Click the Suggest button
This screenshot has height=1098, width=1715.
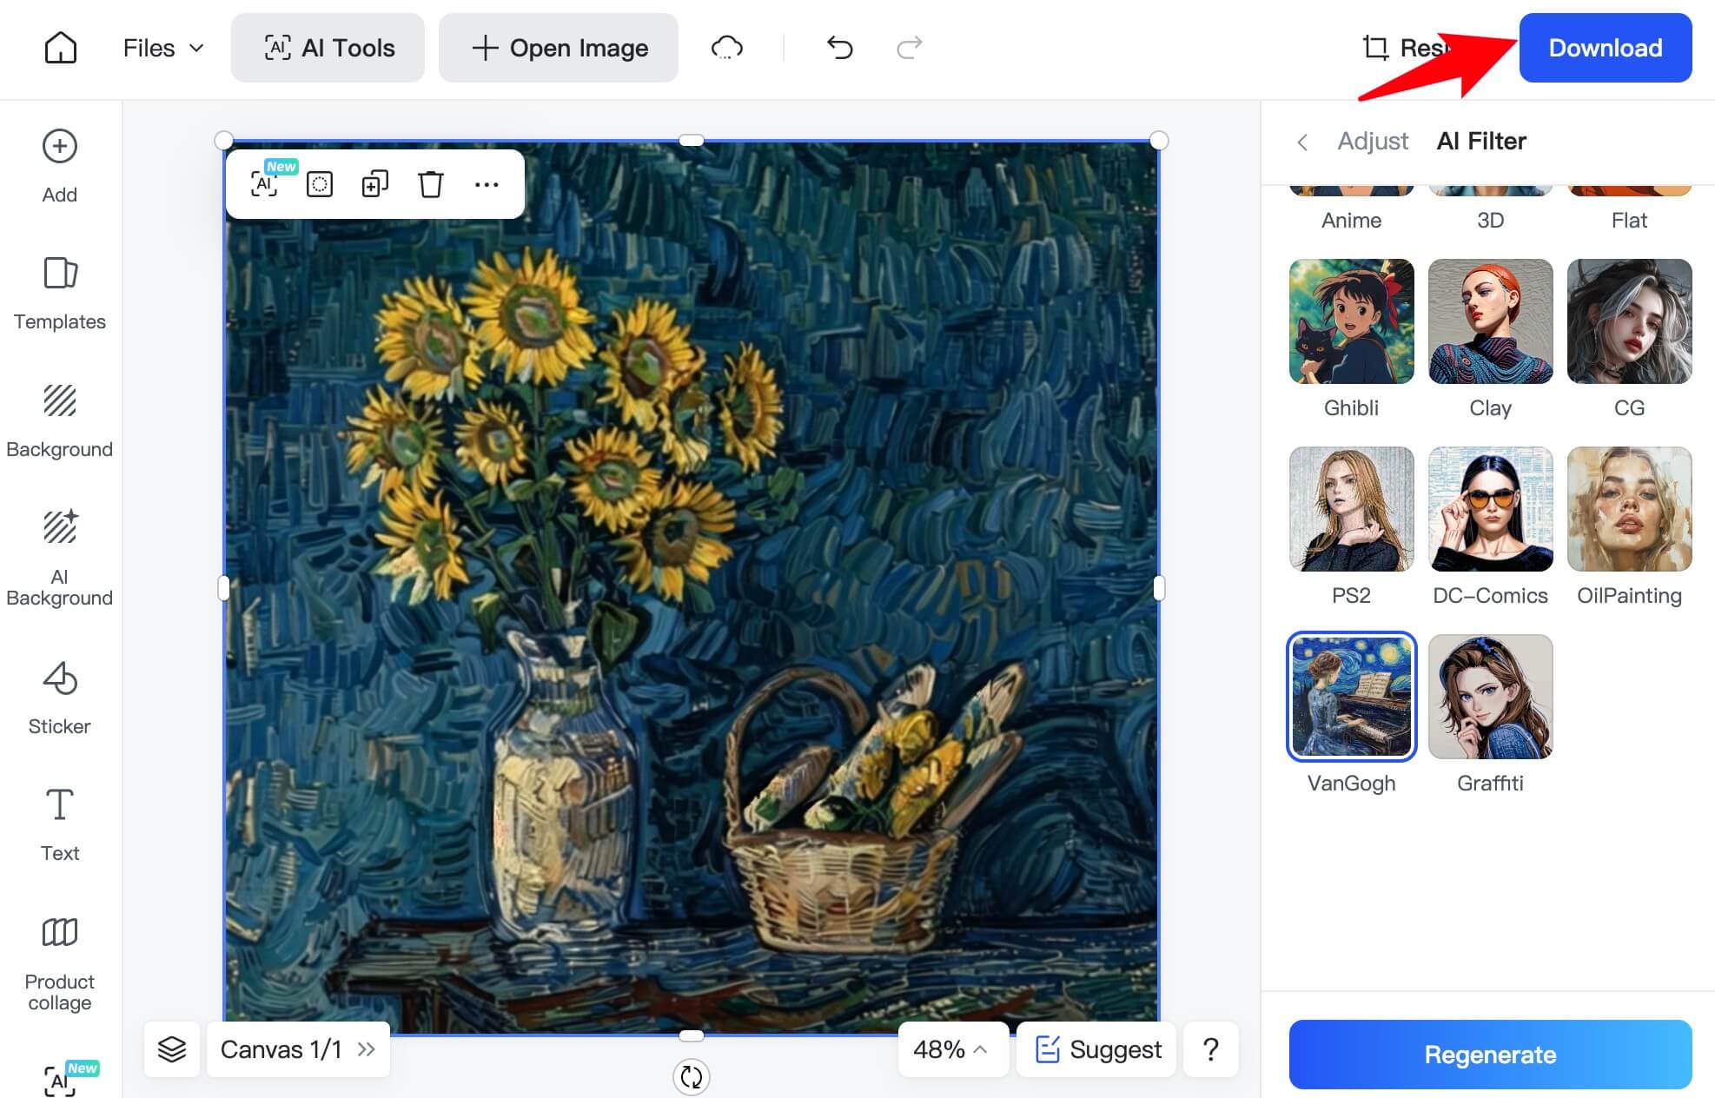1097,1049
